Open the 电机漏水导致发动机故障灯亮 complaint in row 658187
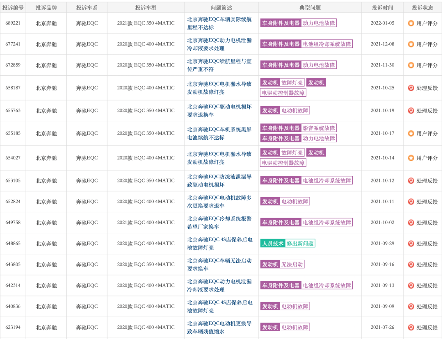 pos(219,88)
